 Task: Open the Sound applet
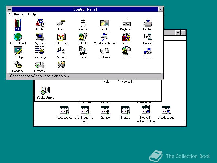click(x=61, y=52)
